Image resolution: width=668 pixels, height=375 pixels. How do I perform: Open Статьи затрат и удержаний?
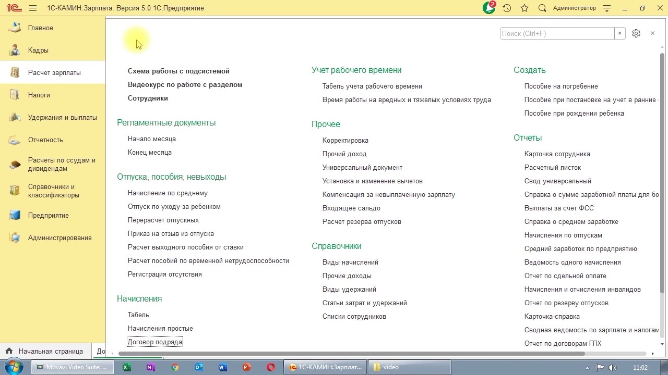[x=365, y=303]
